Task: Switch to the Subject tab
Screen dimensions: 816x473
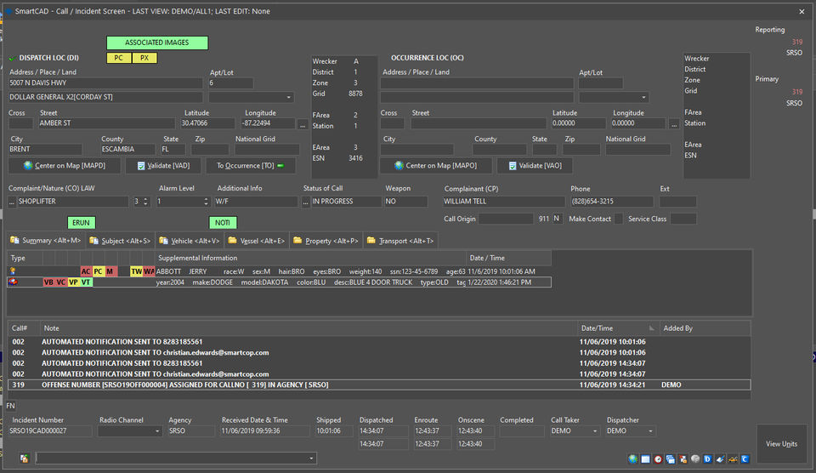Action: [x=120, y=241]
